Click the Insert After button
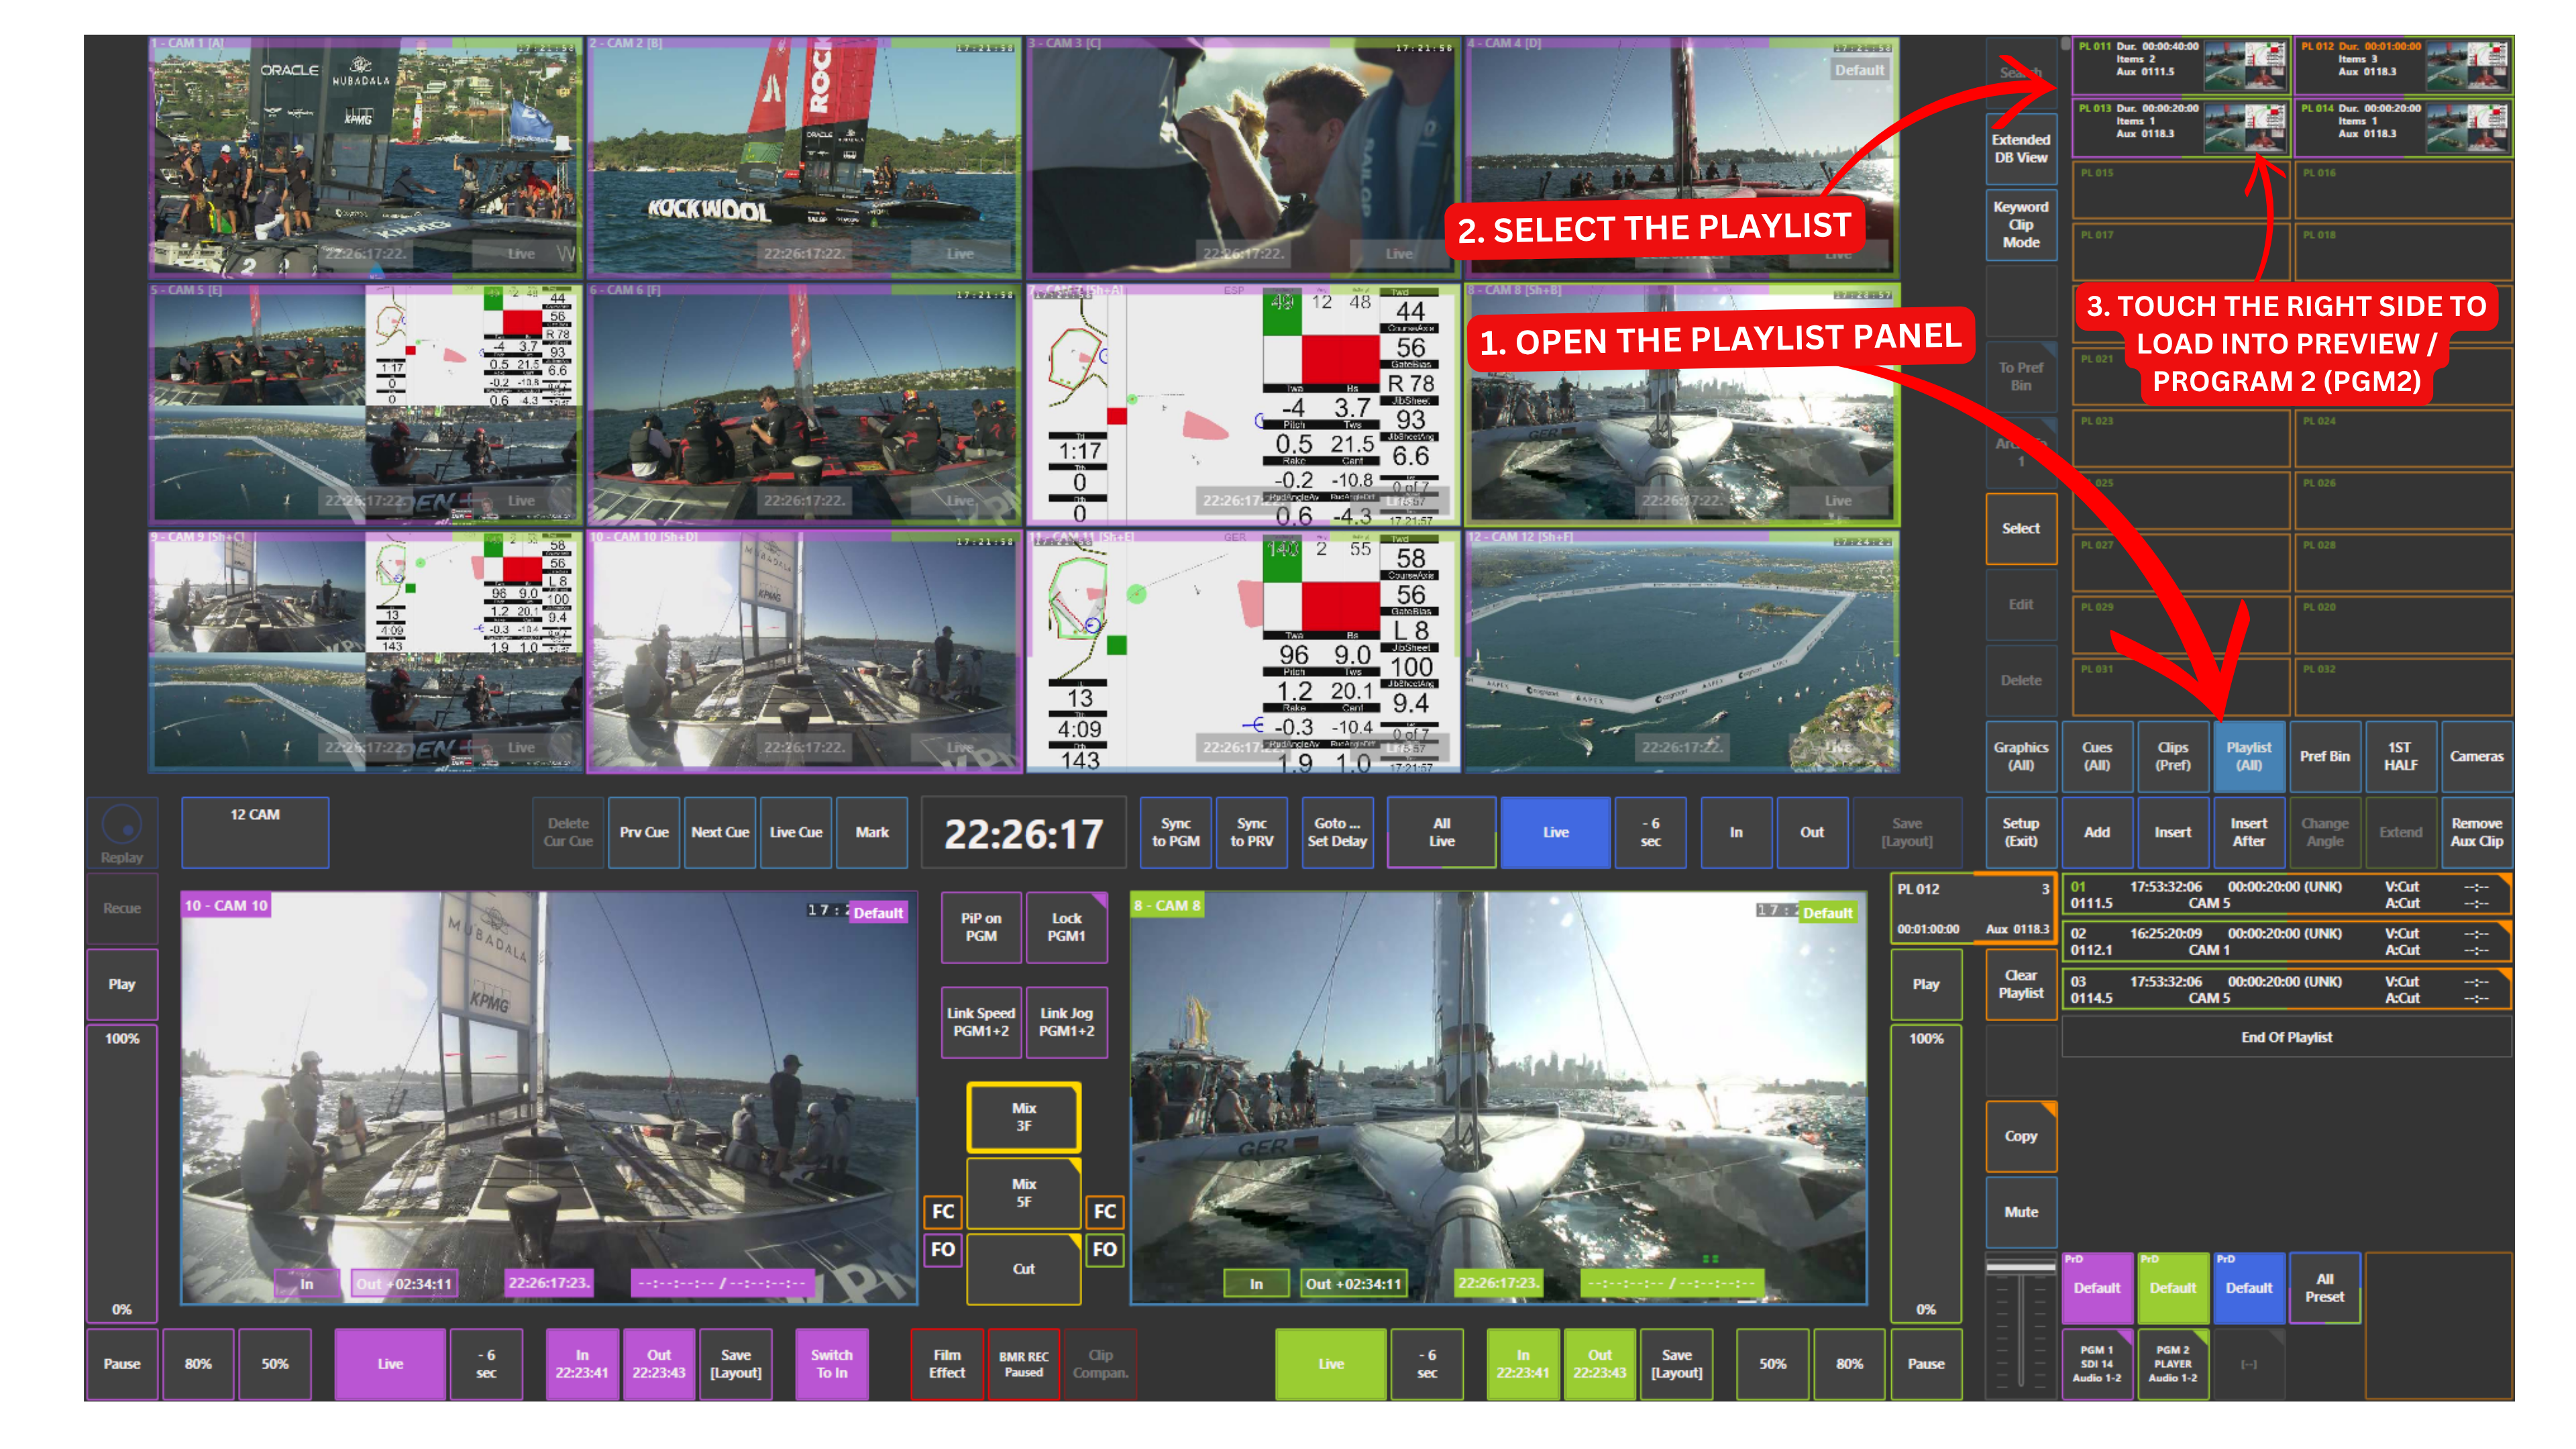The width and height of the screenshot is (2576, 1449). [x=2249, y=832]
